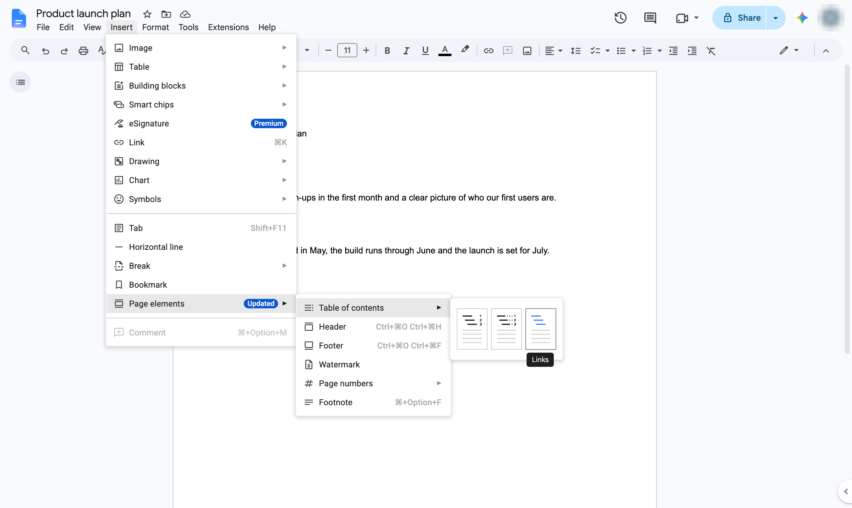
Task: Toggle bold formatting
Action: point(387,51)
